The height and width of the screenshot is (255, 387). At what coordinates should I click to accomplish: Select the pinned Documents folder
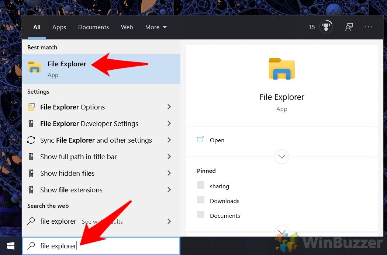click(x=225, y=216)
